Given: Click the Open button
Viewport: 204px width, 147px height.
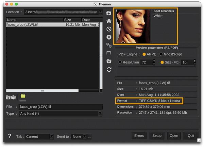Looking at the screenshot, I should (x=174, y=136).
